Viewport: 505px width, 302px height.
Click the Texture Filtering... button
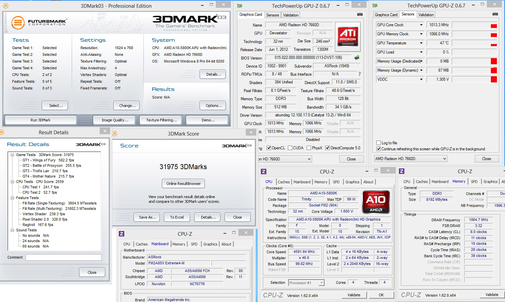(x=161, y=120)
